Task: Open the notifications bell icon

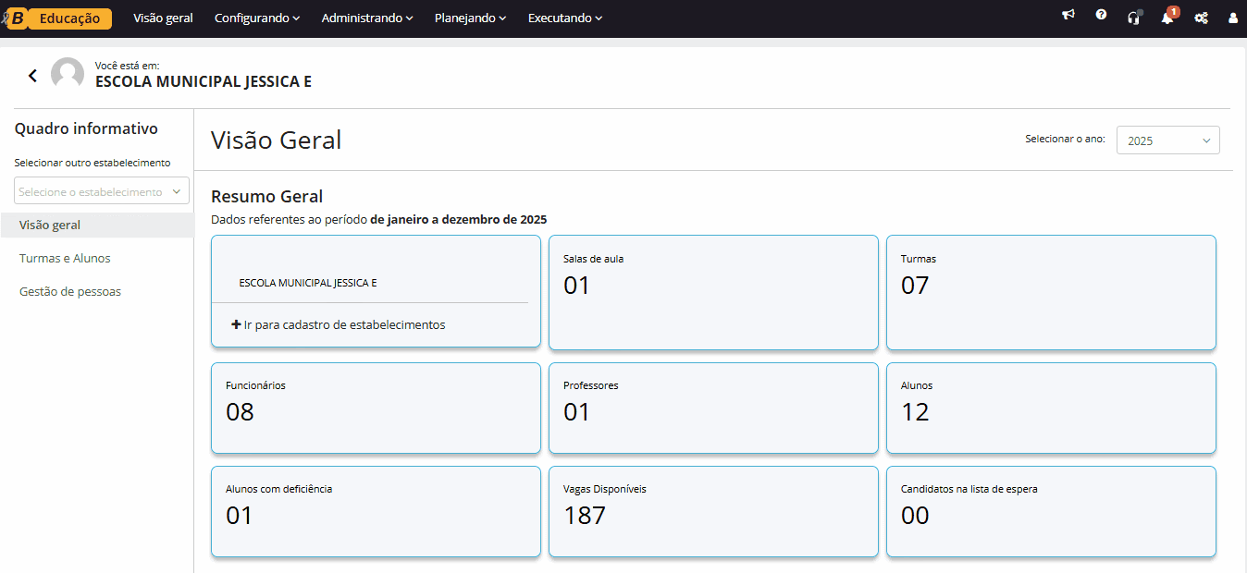Action: (x=1167, y=18)
